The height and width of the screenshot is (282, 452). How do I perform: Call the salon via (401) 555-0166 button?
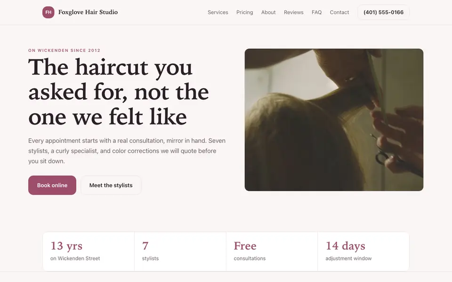[x=383, y=12]
